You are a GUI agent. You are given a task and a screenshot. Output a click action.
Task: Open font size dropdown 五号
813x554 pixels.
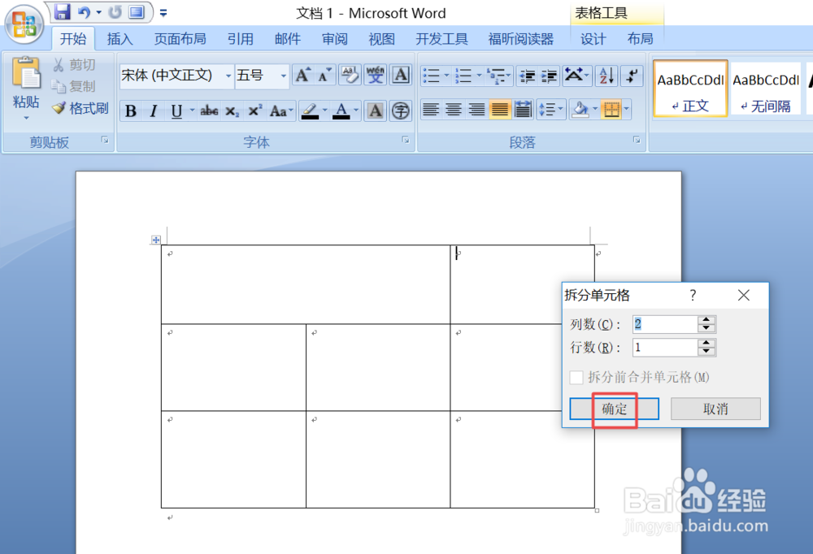(x=283, y=76)
